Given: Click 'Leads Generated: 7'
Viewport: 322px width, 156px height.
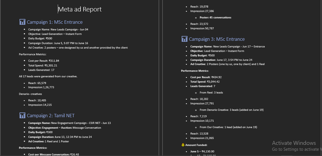Looking at the screenshot, I should pos(203,86).
